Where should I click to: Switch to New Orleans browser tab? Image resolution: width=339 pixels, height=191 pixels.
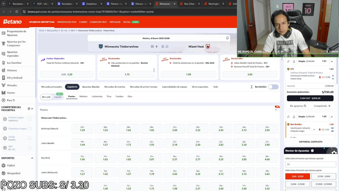tap(189, 4)
